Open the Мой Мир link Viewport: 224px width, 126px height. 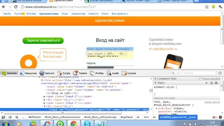(31, 14)
